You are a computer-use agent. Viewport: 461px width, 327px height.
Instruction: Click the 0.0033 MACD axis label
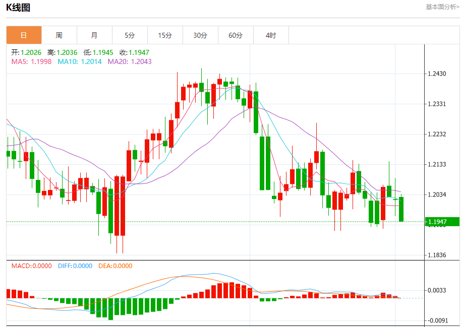[x=437, y=290]
